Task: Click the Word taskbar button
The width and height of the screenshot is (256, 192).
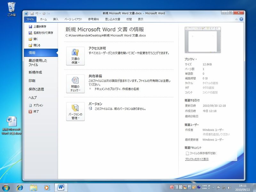Action: 61,187
